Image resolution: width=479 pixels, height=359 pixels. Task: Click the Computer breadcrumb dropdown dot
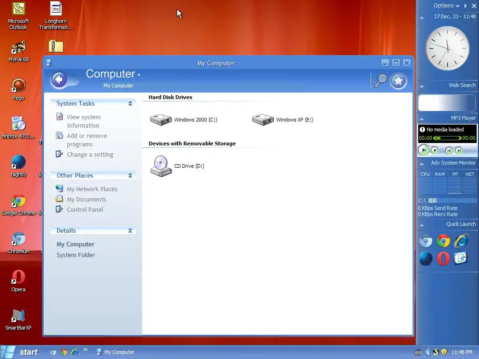[x=138, y=74]
